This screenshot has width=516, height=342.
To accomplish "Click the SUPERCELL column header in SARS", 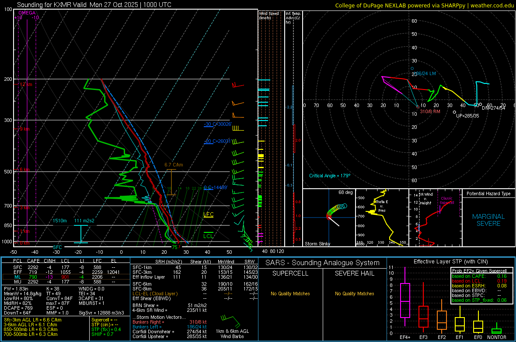I will click(290, 273).
